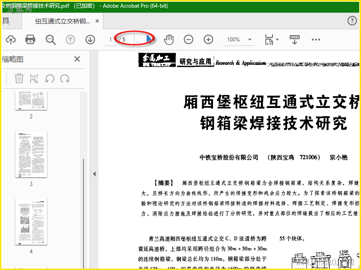Rotate page clockwise
The image size is (361, 270).
65,79
